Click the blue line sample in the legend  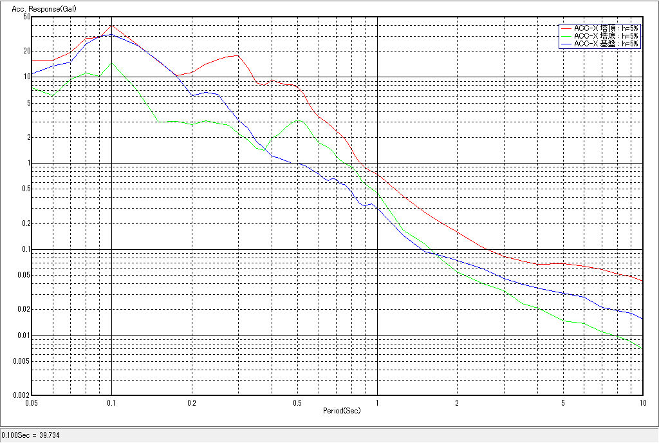pos(566,44)
